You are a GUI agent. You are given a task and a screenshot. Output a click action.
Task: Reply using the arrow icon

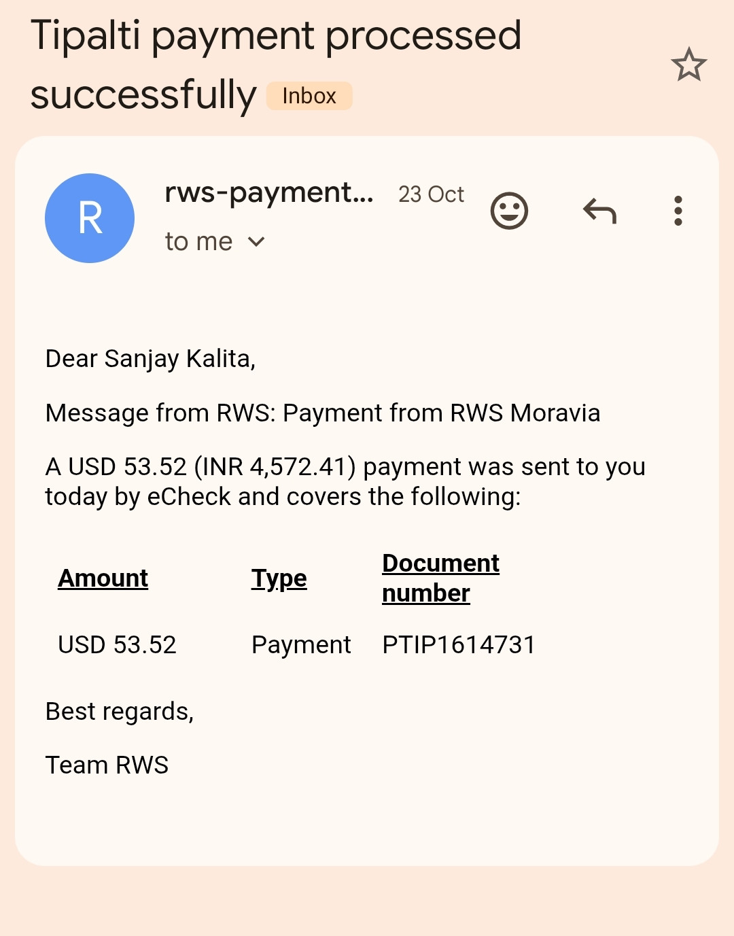pos(599,211)
